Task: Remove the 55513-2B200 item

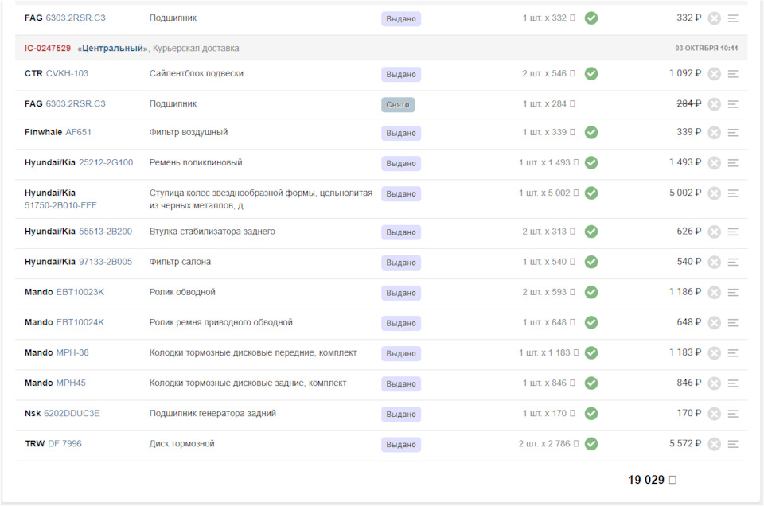Action: coord(714,232)
